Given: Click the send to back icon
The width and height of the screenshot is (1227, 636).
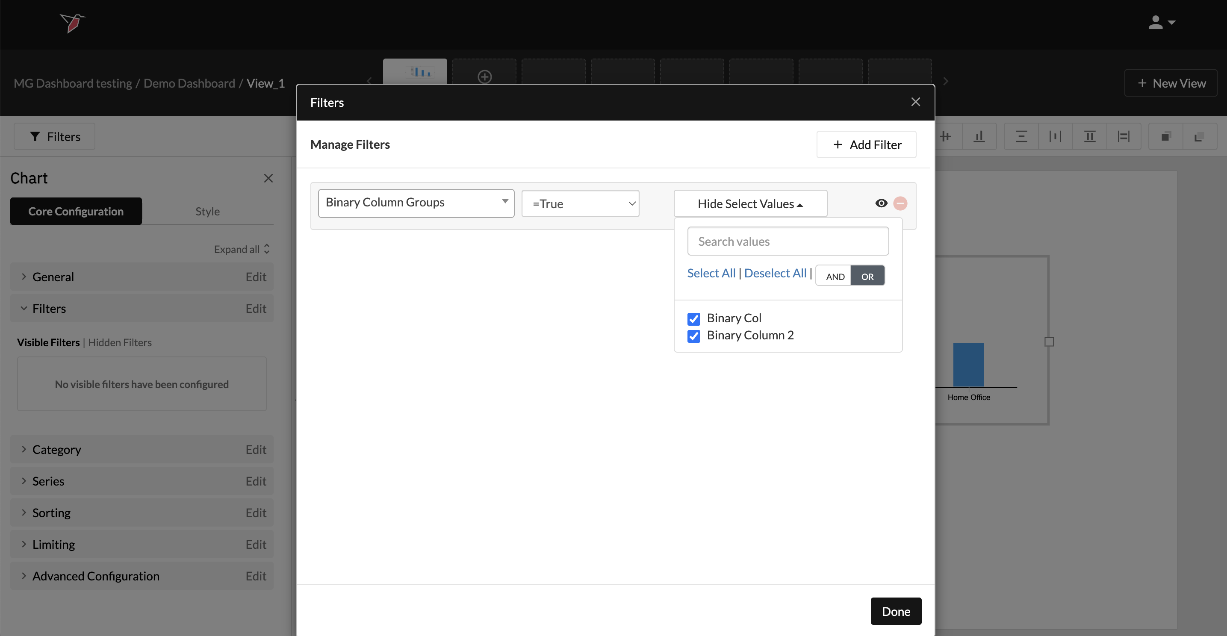Looking at the screenshot, I should 1199,137.
